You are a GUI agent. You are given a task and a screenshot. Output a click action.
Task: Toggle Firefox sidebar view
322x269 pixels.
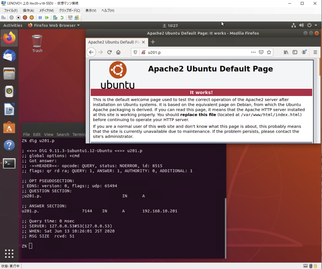point(295,52)
